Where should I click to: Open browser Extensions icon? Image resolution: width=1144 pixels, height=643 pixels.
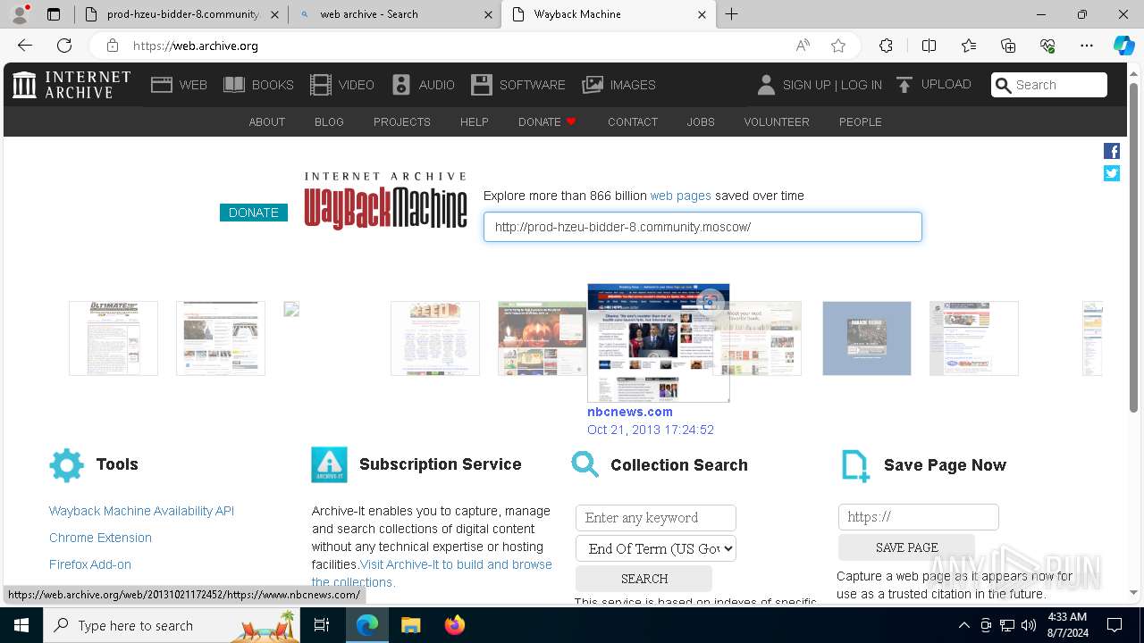pos(886,46)
